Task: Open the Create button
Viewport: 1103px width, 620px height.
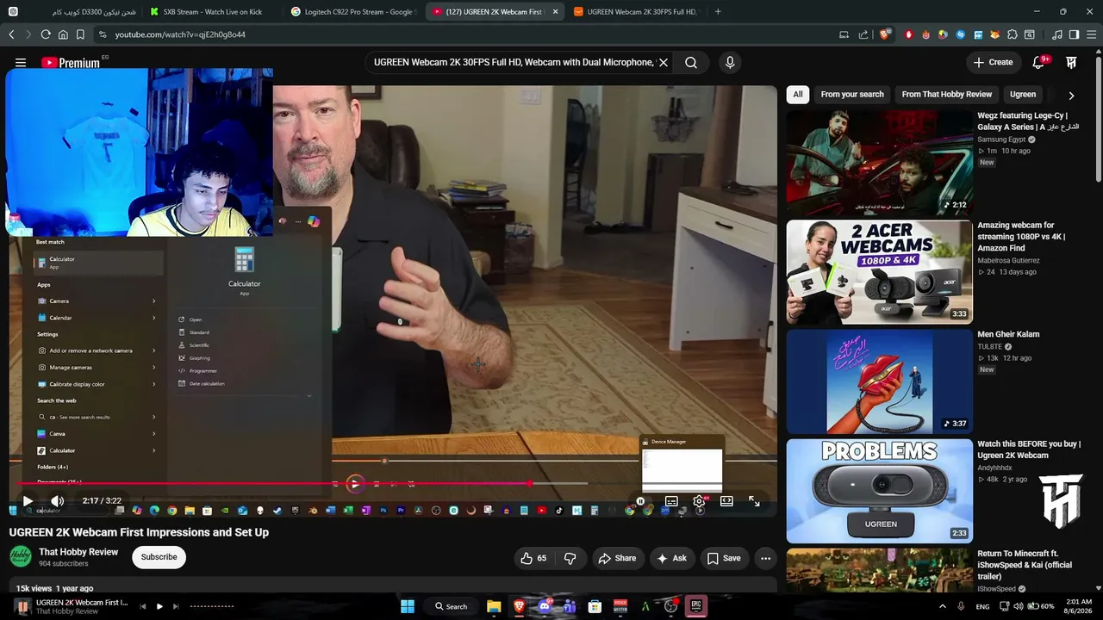Action: click(x=993, y=62)
